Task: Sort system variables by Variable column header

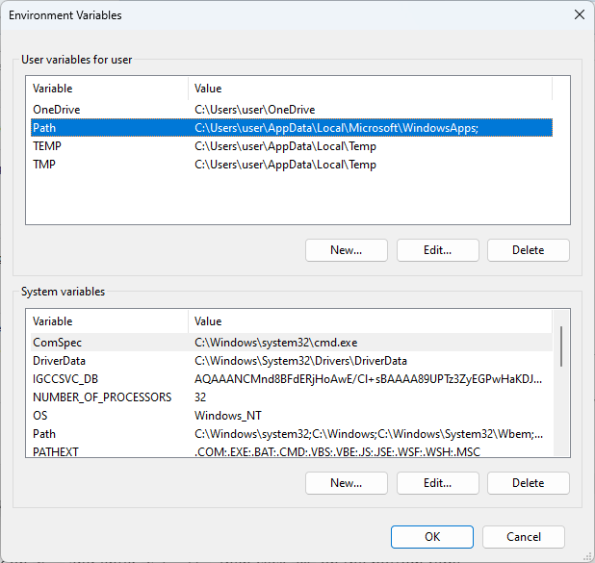Action: [110, 321]
